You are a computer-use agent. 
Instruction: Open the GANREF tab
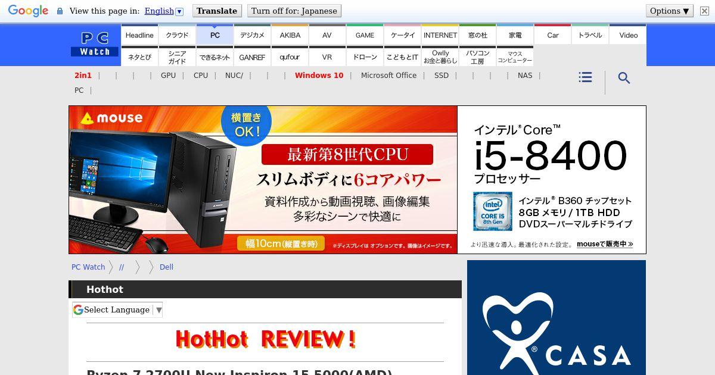coord(252,57)
